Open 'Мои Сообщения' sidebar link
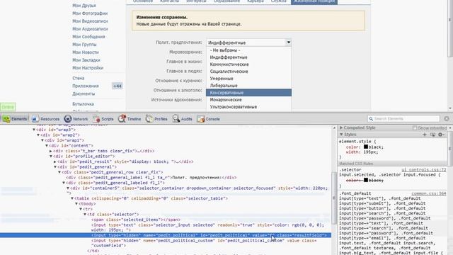The height and width of the screenshot is (255, 453). point(88,37)
